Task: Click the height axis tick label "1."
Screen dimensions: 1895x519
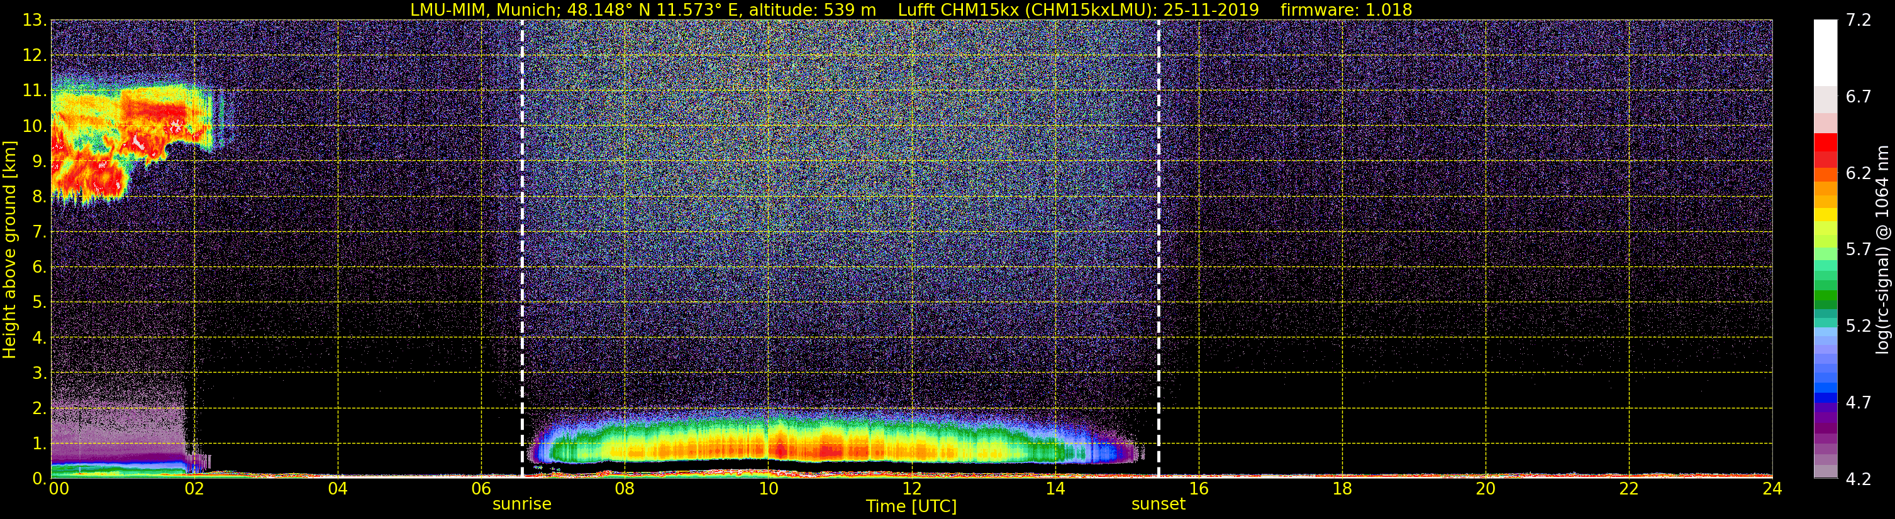Action: click(x=39, y=443)
